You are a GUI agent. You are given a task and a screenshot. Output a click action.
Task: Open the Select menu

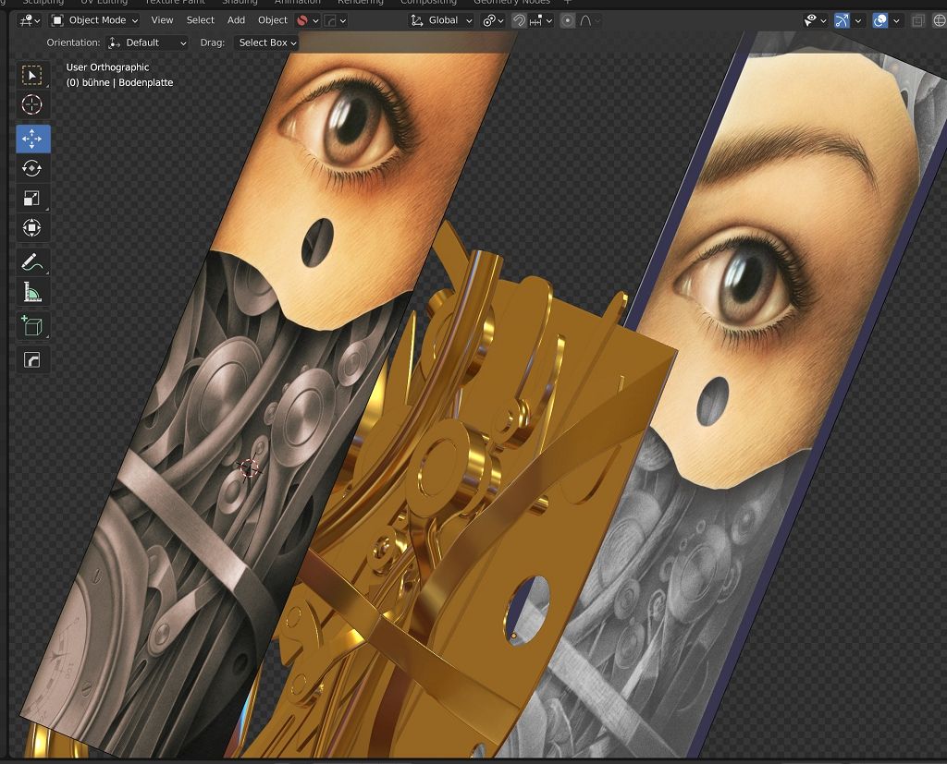coord(200,20)
